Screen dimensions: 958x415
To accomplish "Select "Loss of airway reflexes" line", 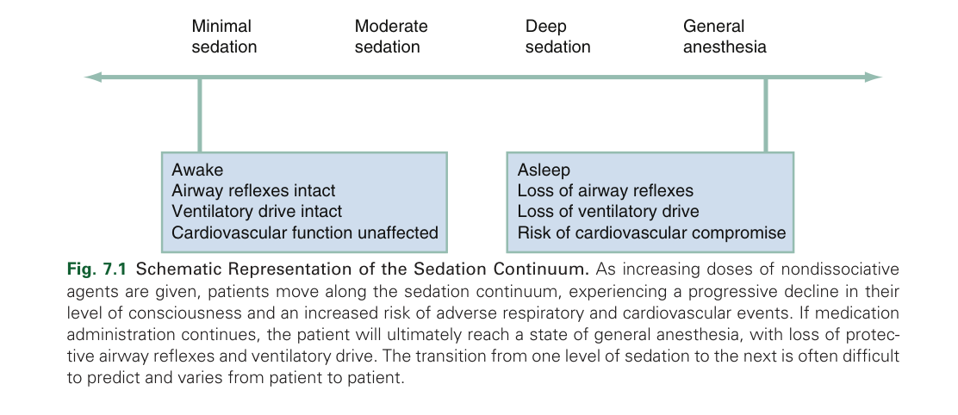I will coord(605,190).
